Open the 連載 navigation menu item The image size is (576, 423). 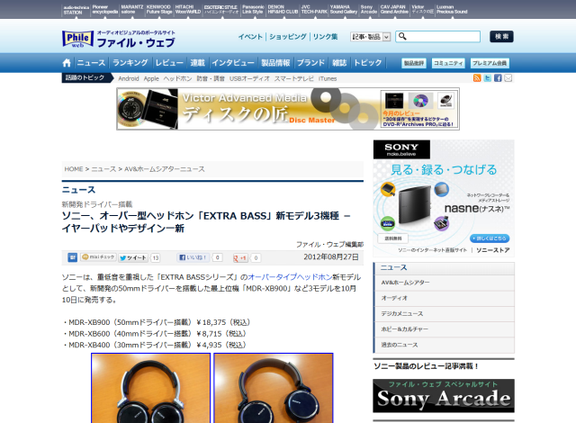pyautogui.click(x=197, y=63)
